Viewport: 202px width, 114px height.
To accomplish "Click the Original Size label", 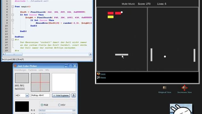I will tap(165, 92).
